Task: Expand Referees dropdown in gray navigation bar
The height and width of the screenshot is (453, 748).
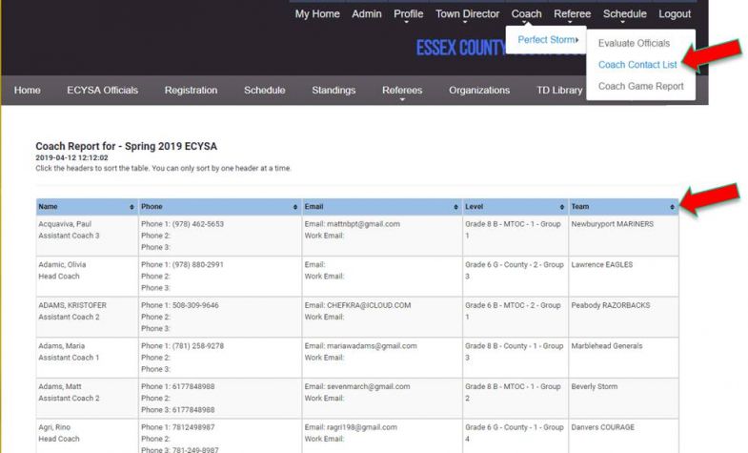Action: (402, 91)
